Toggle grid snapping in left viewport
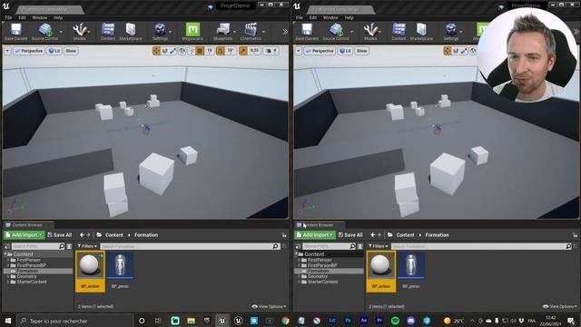 pyautogui.click(x=200, y=51)
